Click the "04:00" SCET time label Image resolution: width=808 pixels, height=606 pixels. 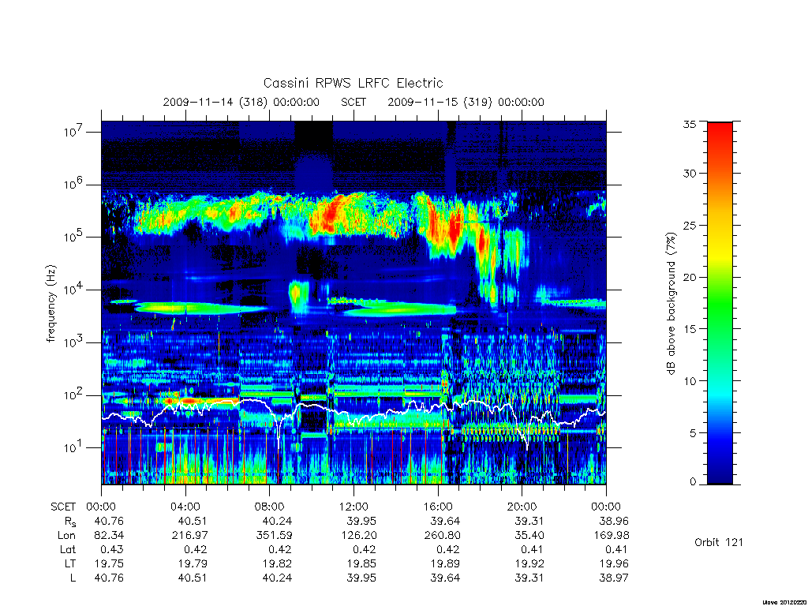(185, 507)
